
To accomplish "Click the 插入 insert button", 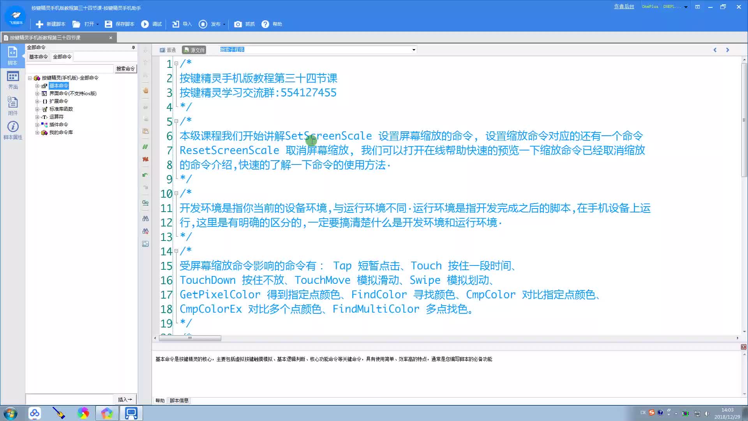I will point(125,399).
